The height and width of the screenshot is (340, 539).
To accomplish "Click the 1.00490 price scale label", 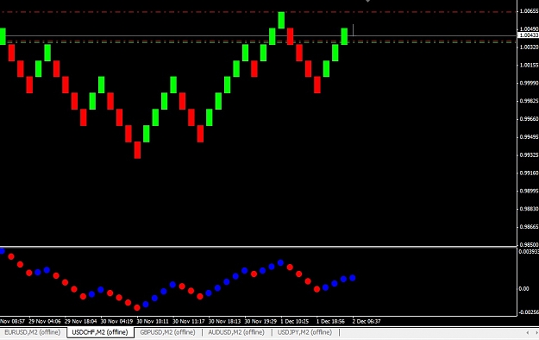I will pyautogui.click(x=529, y=28).
